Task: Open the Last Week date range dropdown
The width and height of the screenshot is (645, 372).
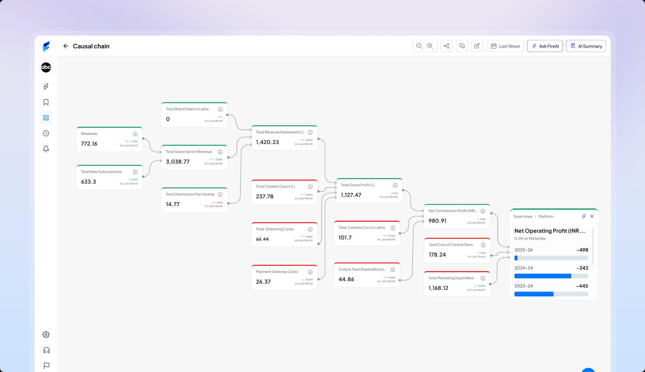Action: pos(505,46)
